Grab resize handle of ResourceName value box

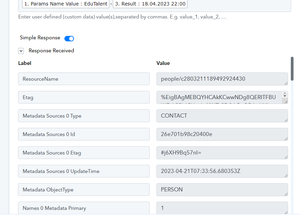pos(286,83)
